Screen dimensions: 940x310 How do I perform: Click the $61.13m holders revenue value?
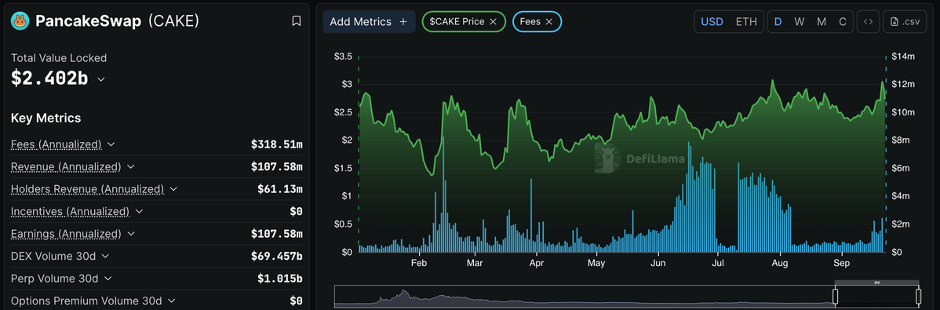[x=280, y=189]
